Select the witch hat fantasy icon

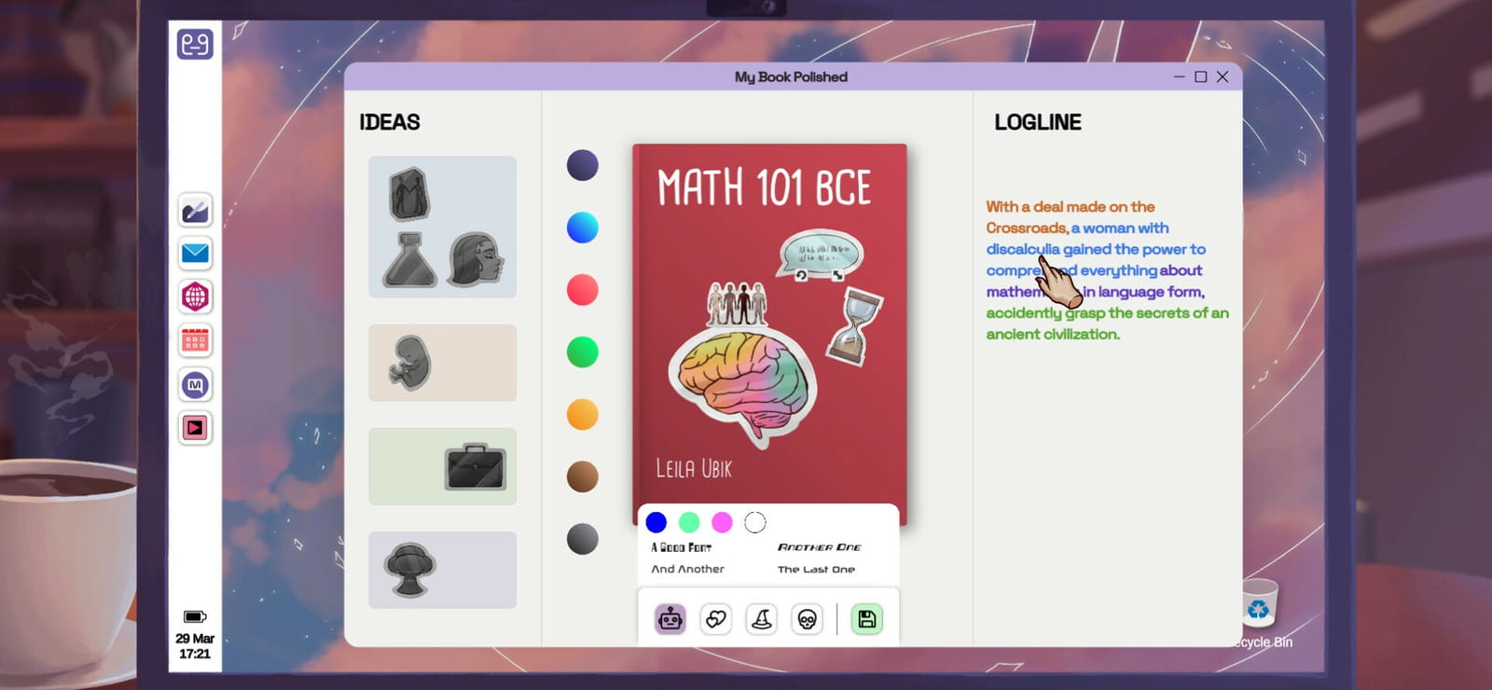click(x=761, y=619)
